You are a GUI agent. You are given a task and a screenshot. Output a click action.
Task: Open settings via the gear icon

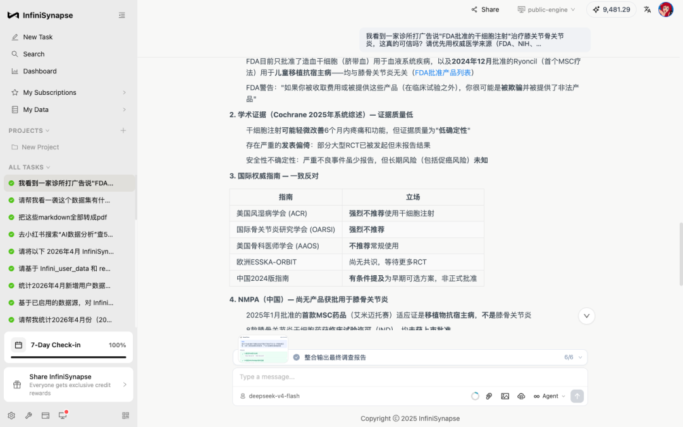pos(11,416)
